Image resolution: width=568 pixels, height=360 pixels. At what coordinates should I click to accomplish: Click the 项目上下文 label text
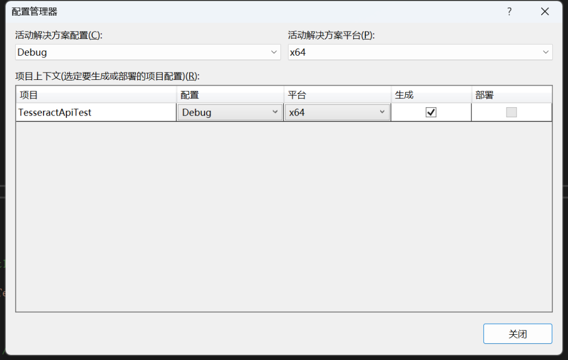(x=107, y=76)
